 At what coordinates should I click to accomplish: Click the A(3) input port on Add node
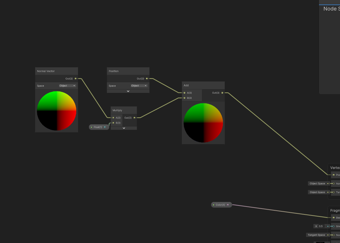tap(185, 93)
